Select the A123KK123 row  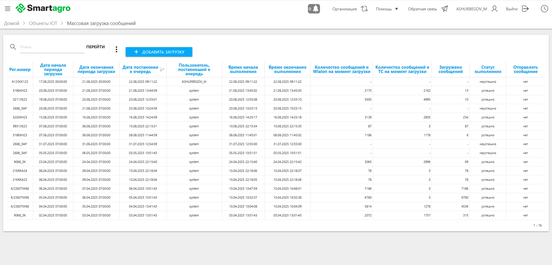[x=20, y=82]
